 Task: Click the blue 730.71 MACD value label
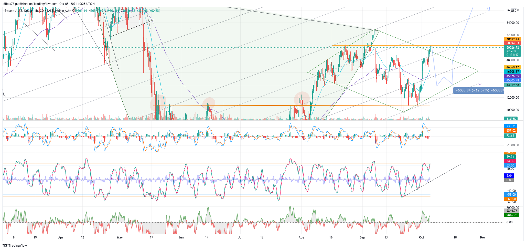click(511, 126)
